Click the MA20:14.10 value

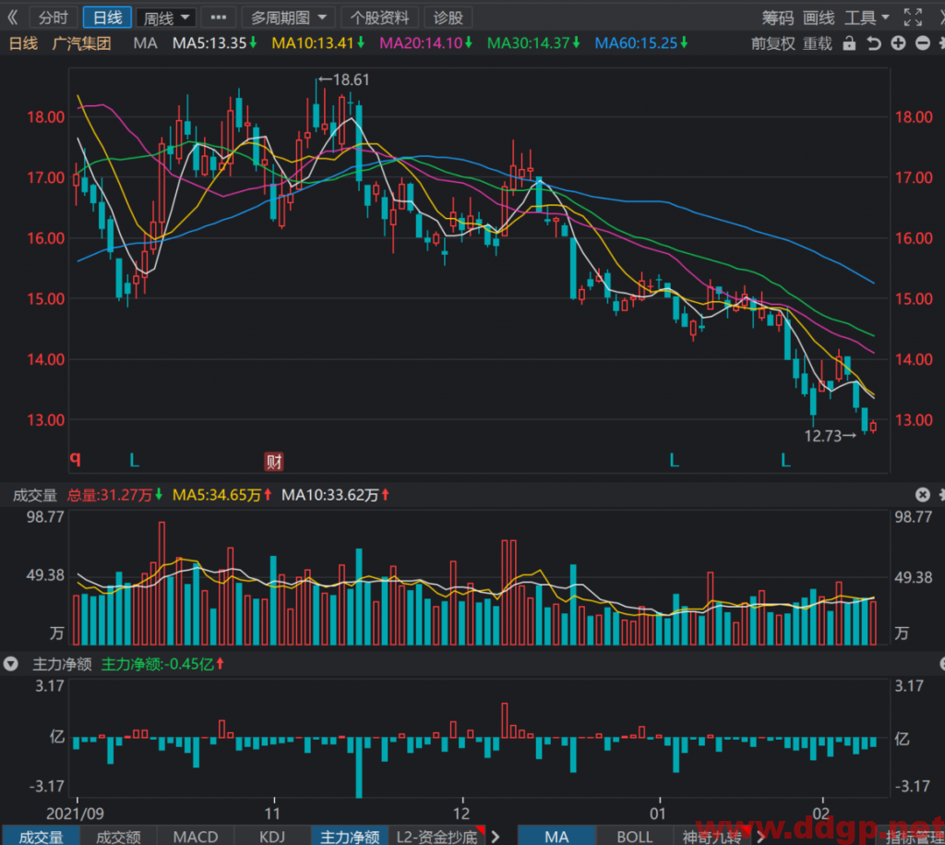point(426,43)
